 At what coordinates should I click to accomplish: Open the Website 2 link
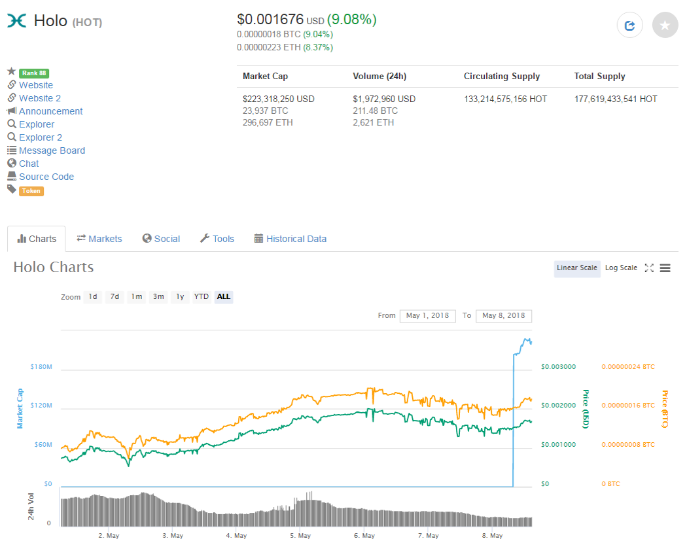tap(40, 98)
